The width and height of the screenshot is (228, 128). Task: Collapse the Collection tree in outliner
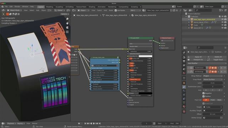(186, 17)
